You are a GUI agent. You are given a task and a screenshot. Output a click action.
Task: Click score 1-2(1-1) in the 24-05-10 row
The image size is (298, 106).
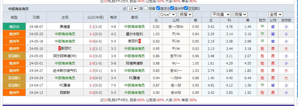[x=96, y=48]
